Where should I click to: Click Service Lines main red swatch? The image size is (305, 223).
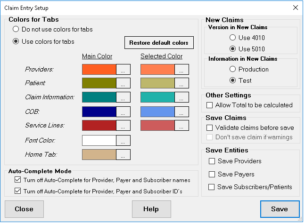tap(99, 125)
